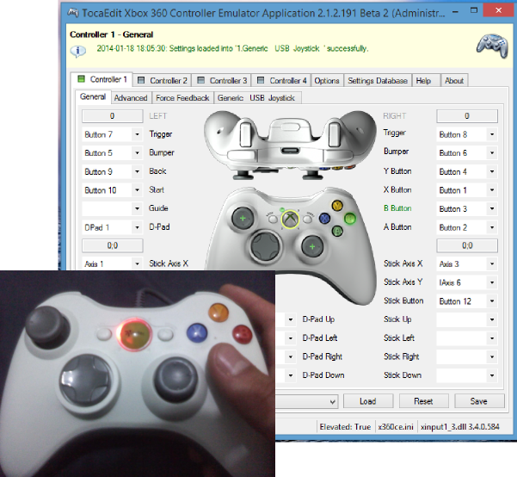Expand the A Button mapping dropdown
Viewport: 517px width, 477px height.
click(x=492, y=227)
